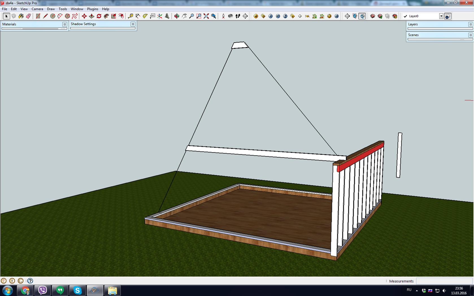Click the Zoom Extents tool
474x296 pixels.
click(x=206, y=16)
